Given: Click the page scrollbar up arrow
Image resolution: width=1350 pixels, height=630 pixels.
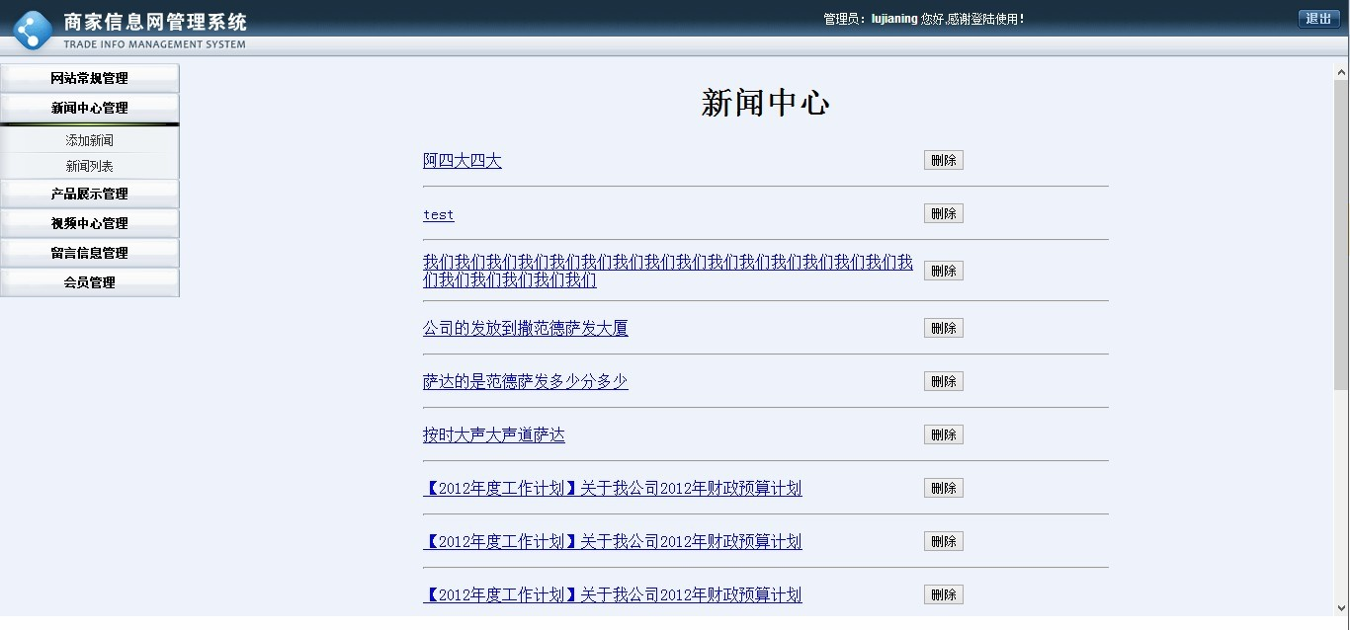Looking at the screenshot, I should coord(1341,71).
